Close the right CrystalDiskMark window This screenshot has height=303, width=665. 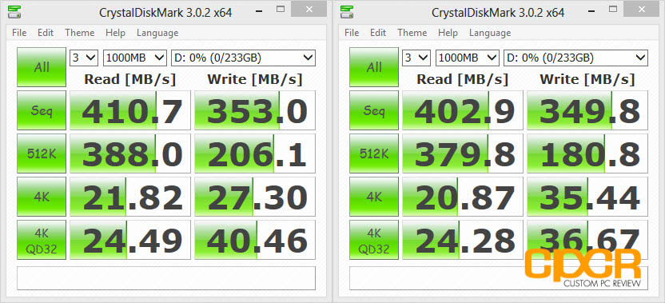click(641, 9)
